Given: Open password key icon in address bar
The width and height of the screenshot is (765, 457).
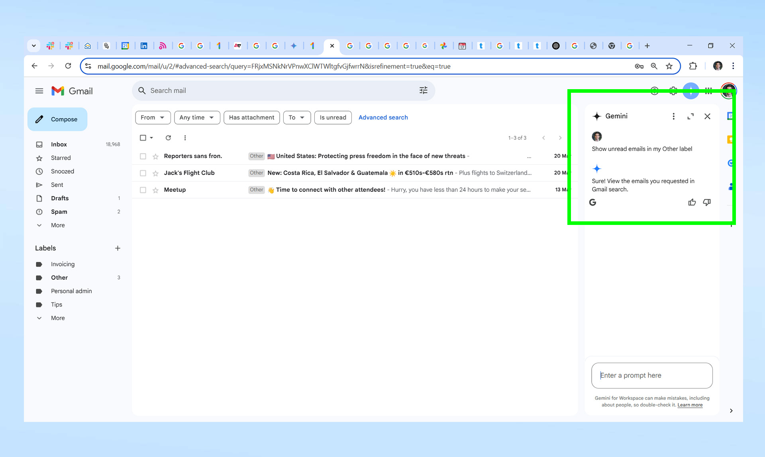Looking at the screenshot, I should [x=639, y=66].
